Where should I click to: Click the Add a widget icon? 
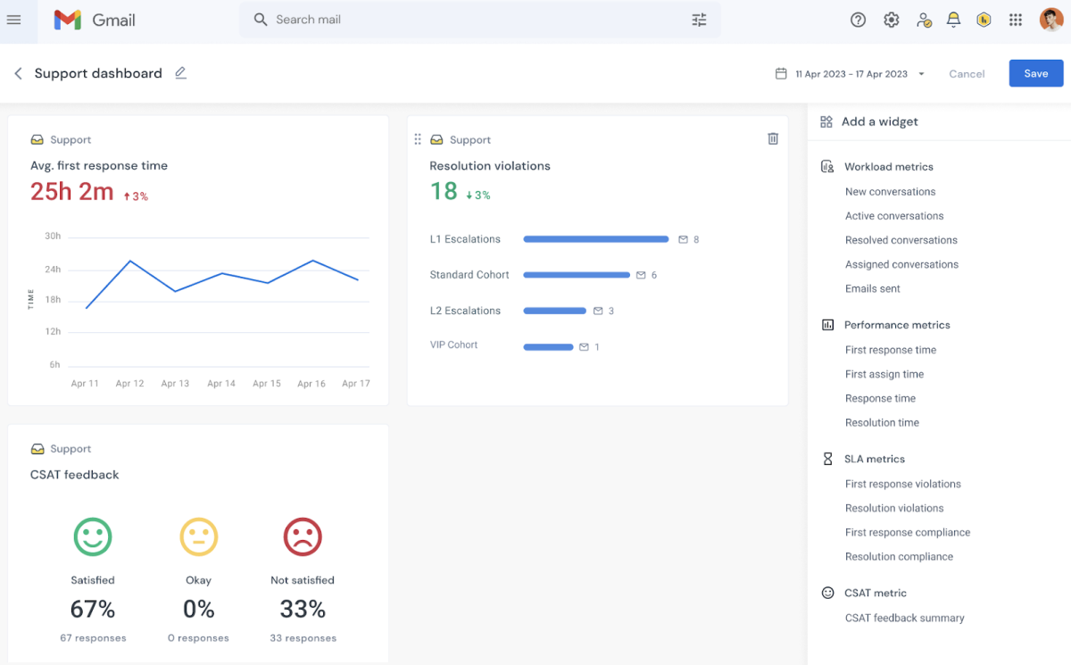coord(826,121)
